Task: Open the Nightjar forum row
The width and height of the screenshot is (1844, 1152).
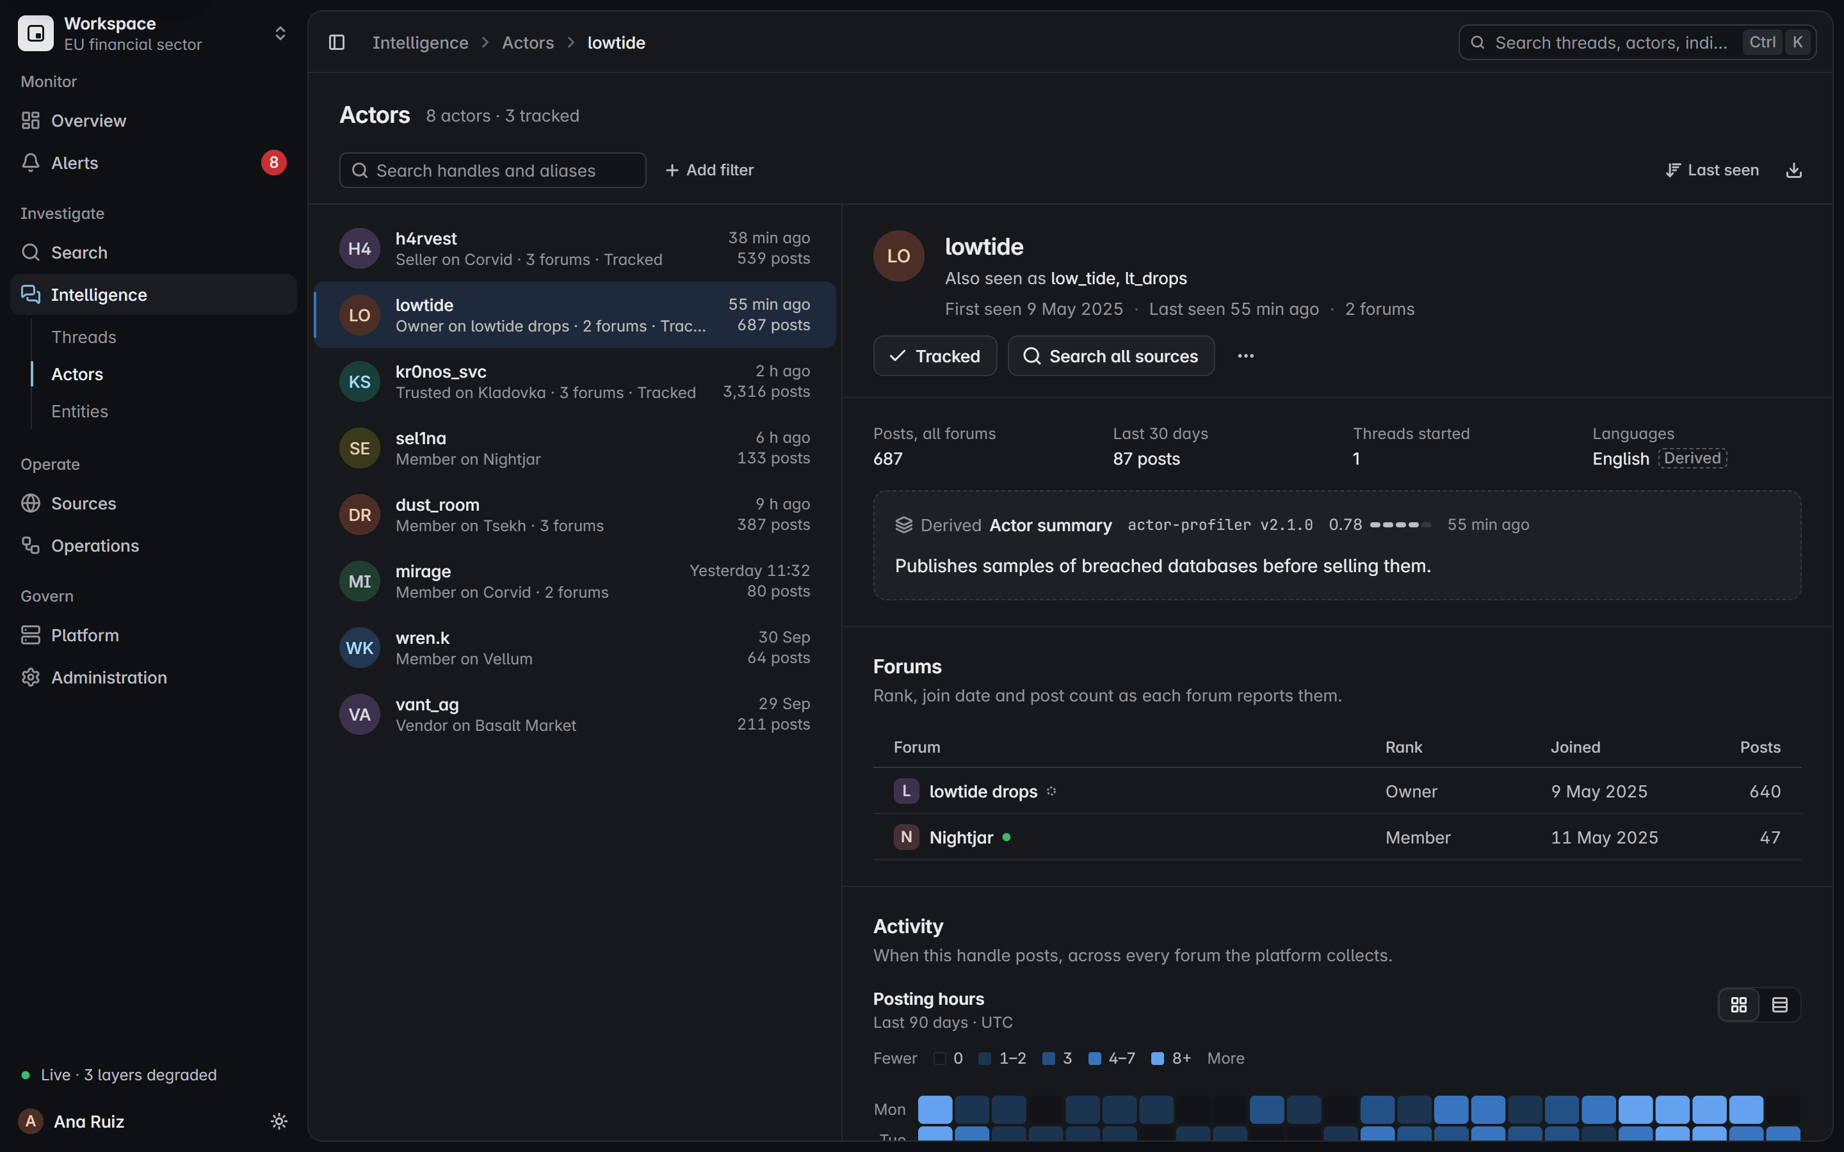Action: 1336,837
